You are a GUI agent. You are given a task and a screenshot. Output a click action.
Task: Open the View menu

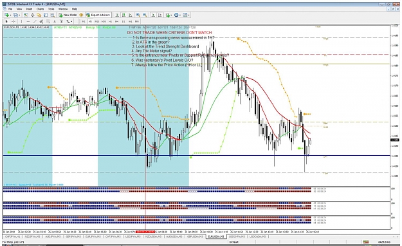[19, 9]
